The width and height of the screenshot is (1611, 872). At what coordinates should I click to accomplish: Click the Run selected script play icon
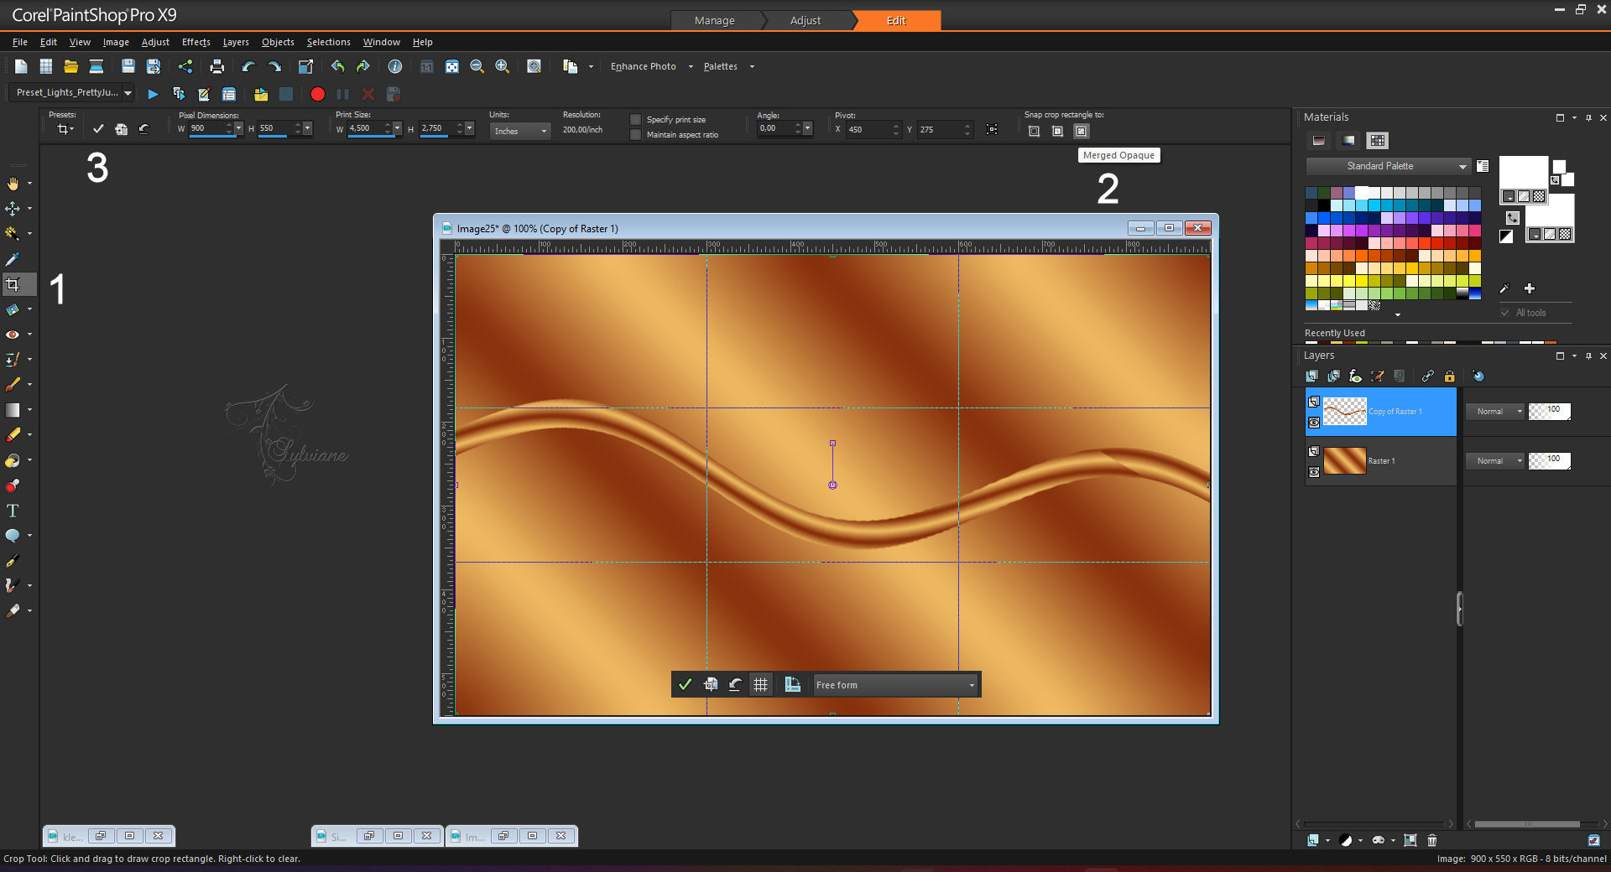[x=153, y=94]
